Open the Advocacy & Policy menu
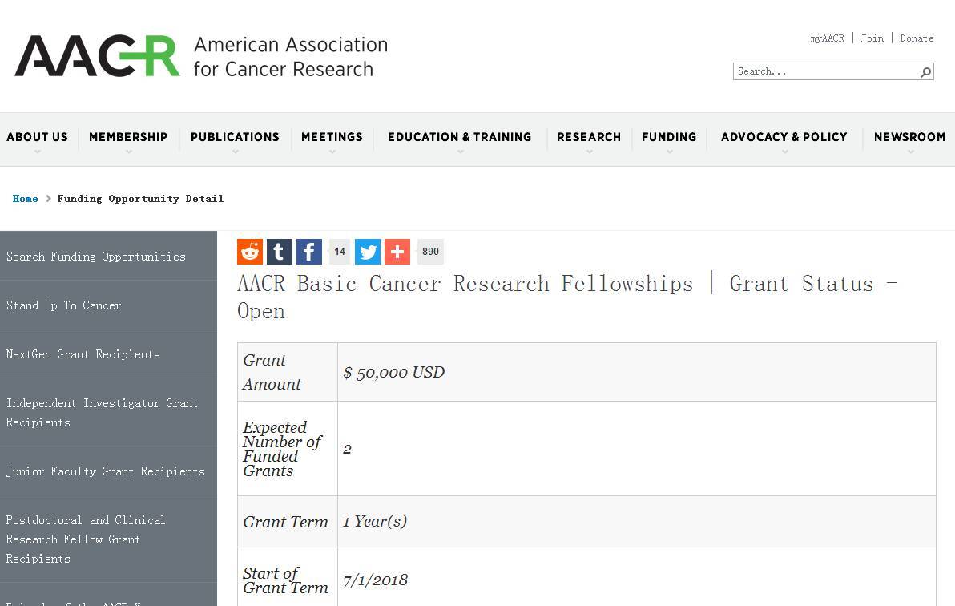The width and height of the screenshot is (955, 606). (x=784, y=137)
